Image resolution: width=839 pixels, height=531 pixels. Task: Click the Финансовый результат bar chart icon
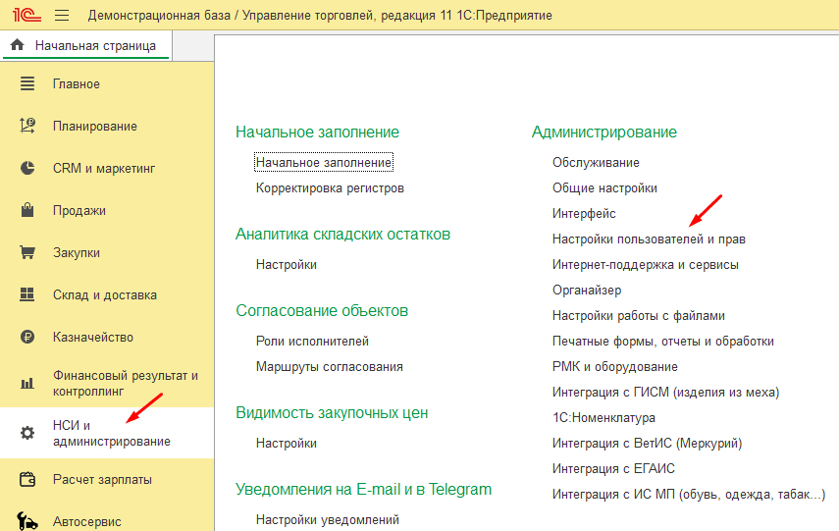tap(27, 383)
